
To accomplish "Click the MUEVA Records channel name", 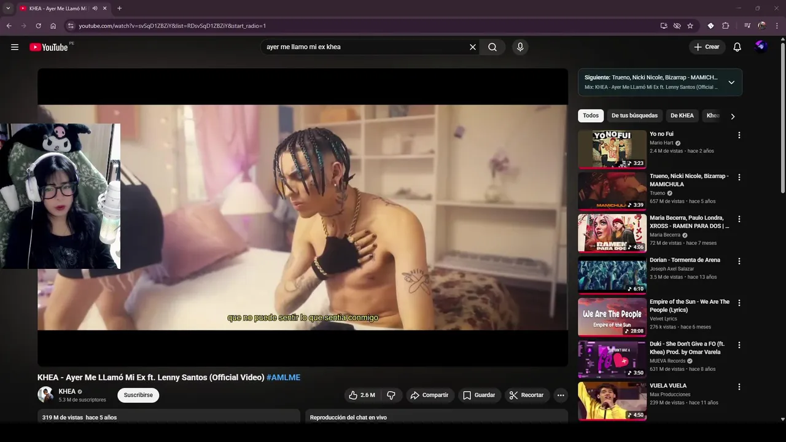I will (x=667, y=361).
